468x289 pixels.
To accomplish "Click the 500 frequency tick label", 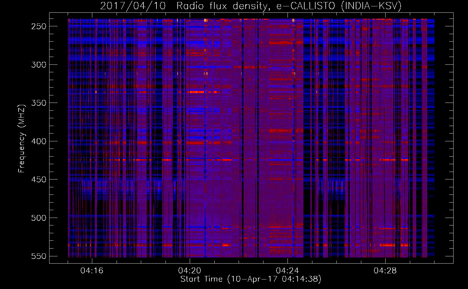I will point(39,218).
